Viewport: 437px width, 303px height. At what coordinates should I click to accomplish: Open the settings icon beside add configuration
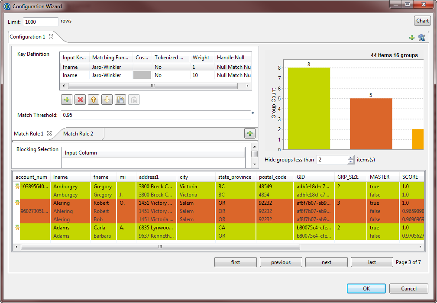coord(421,38)
